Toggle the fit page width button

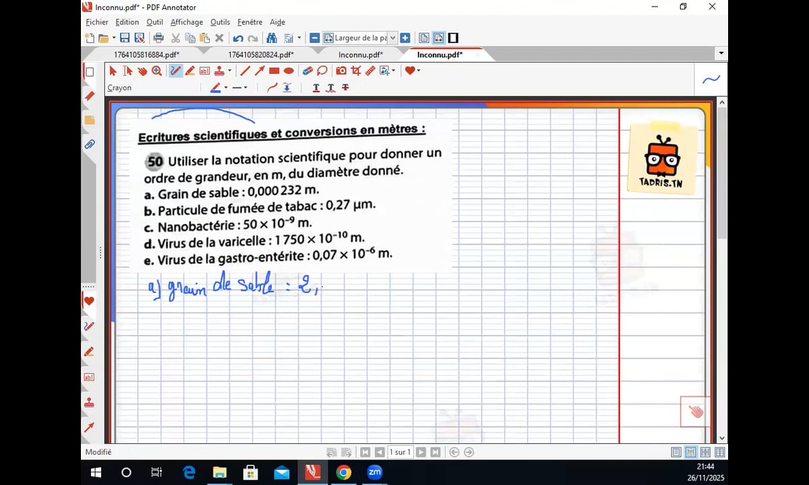438,38
